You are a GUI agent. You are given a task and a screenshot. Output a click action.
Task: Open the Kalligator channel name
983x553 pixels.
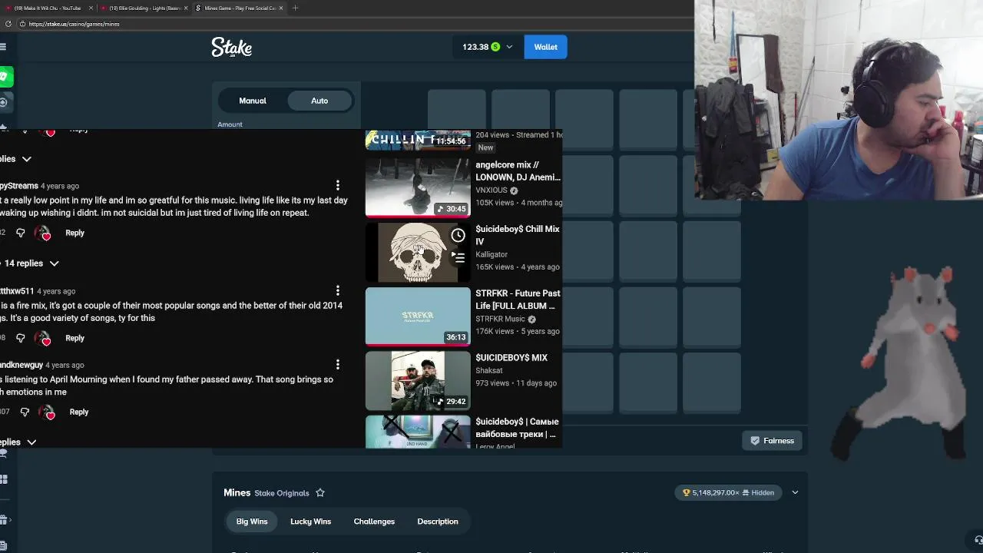tap(491, 254)
